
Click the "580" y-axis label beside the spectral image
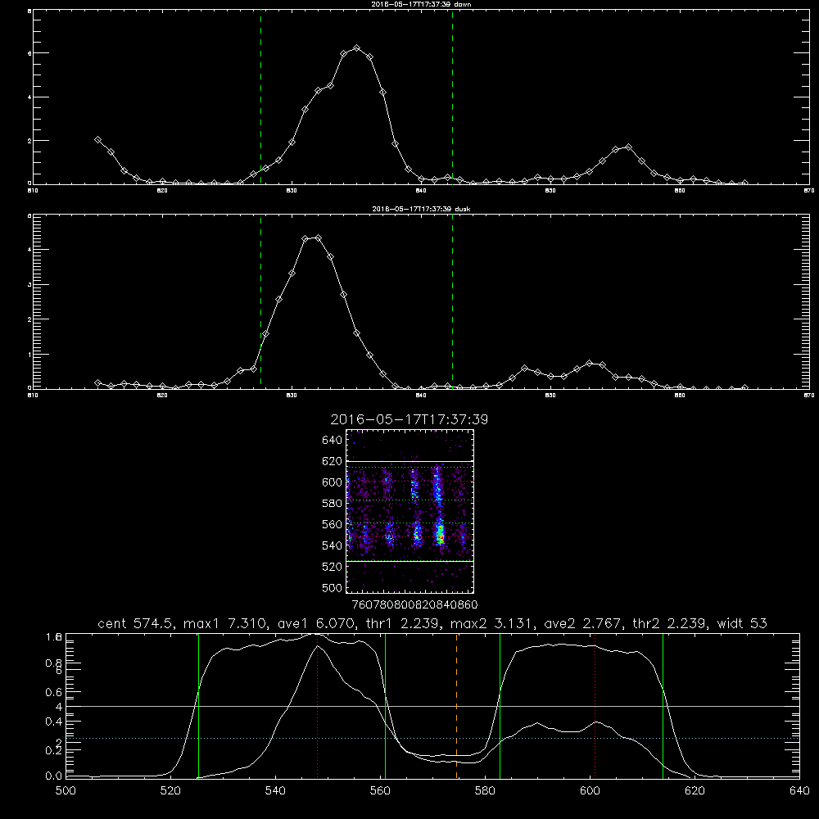[x=333, y=504]
